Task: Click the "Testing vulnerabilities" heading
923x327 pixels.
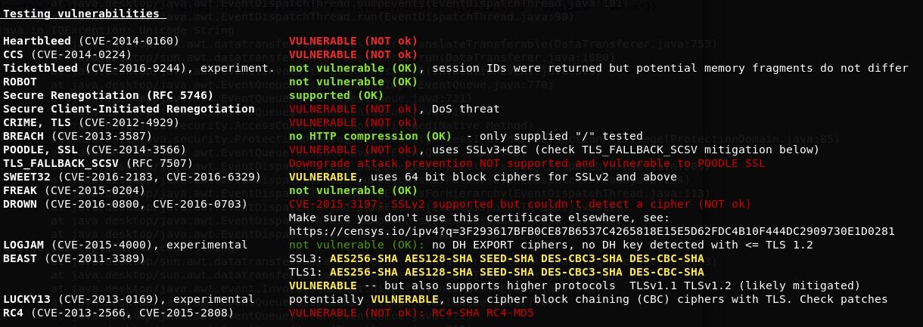Action: (x=81, y=13)
